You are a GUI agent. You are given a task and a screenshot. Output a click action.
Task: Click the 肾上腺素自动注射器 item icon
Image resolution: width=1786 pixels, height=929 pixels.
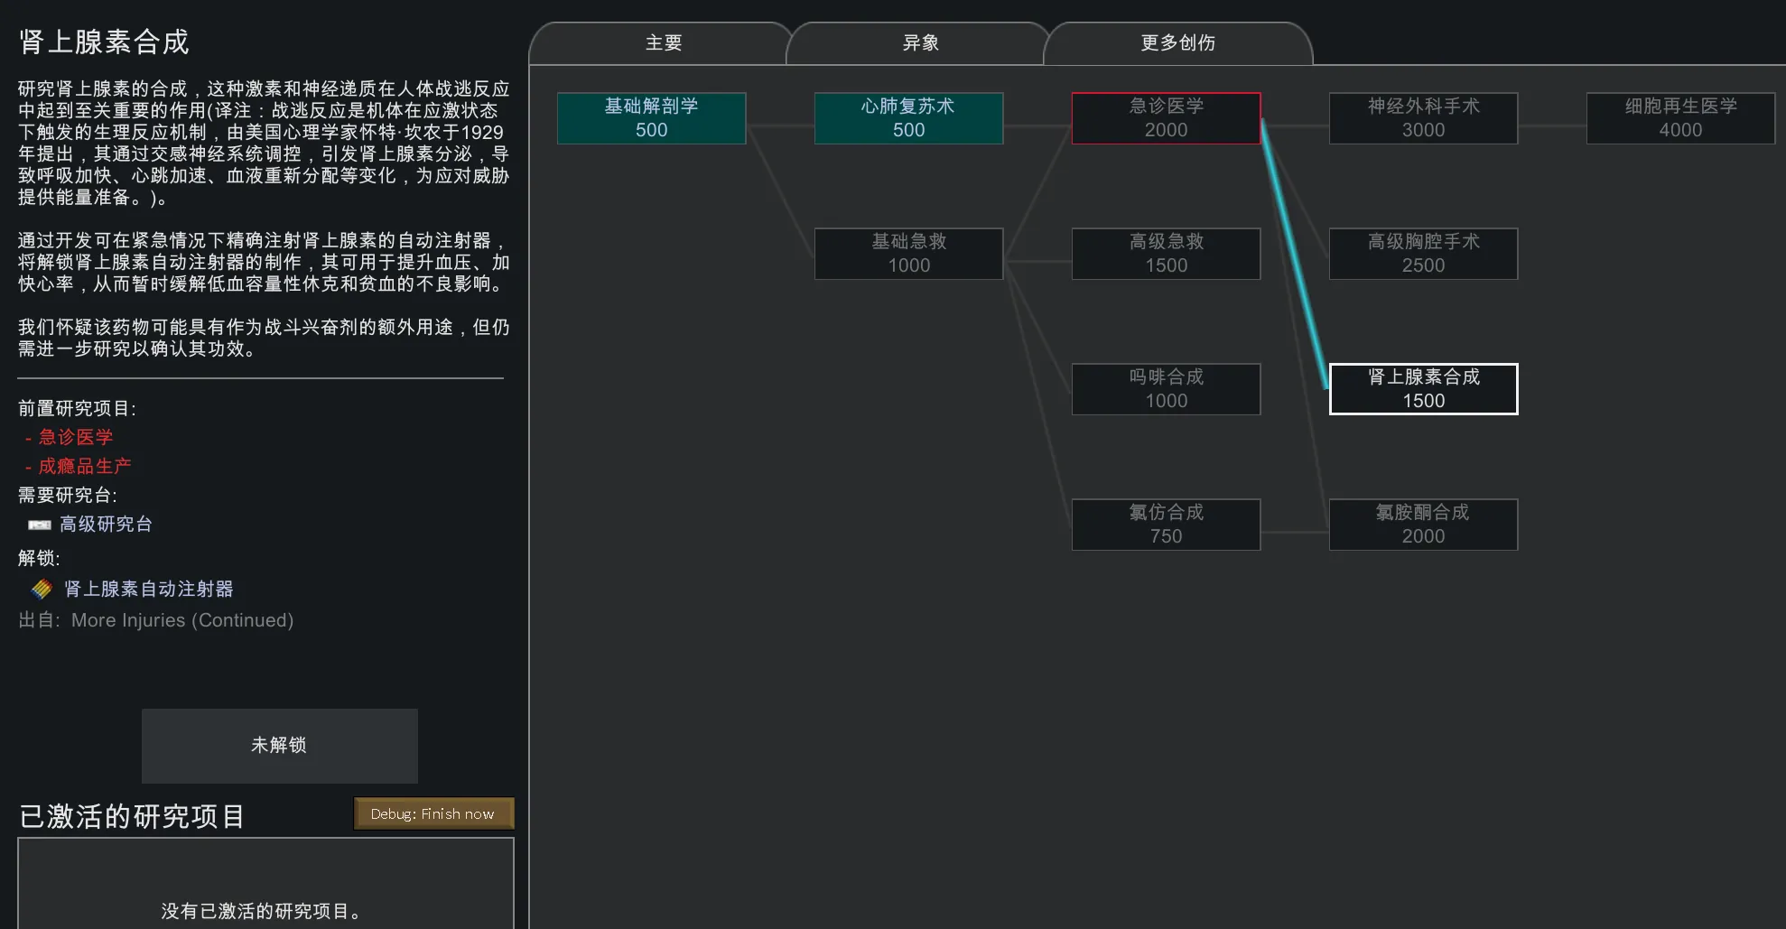(x=42, y=590)
